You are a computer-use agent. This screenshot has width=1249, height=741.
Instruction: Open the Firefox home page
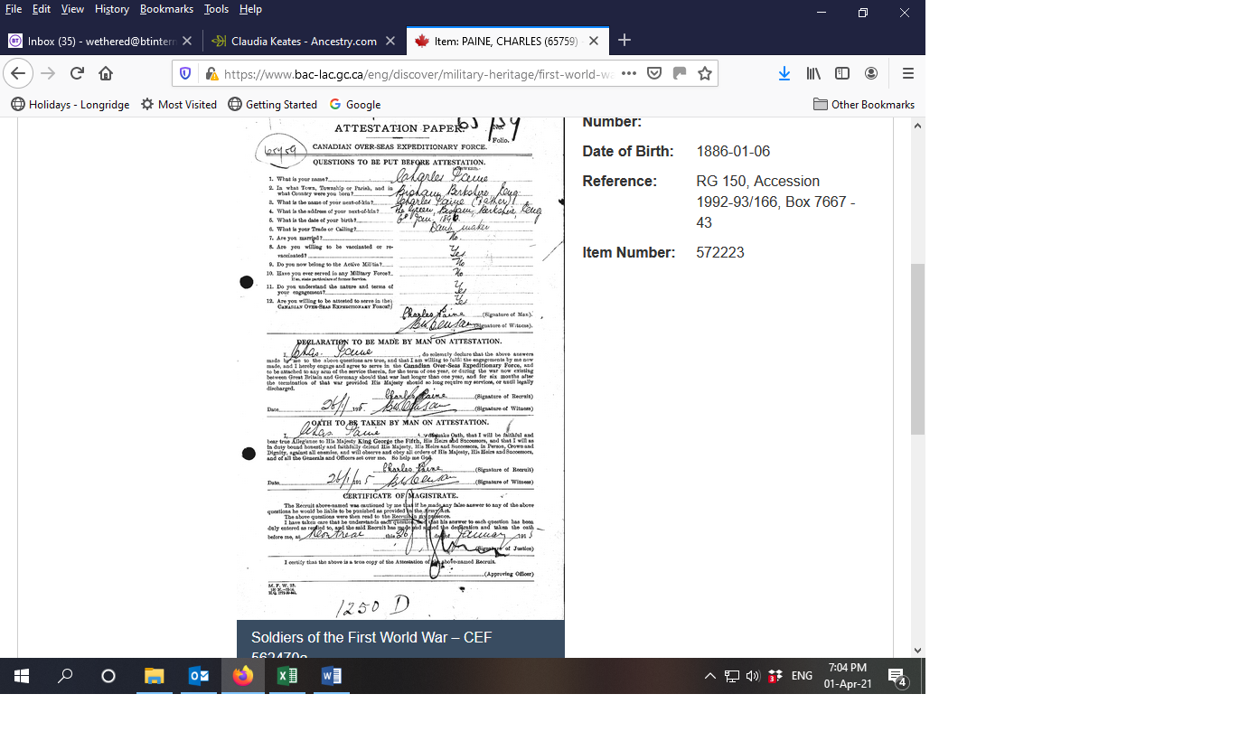106,73
